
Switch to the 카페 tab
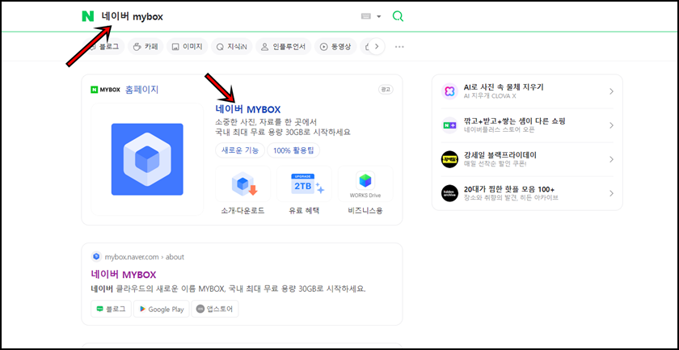point(145,46)
